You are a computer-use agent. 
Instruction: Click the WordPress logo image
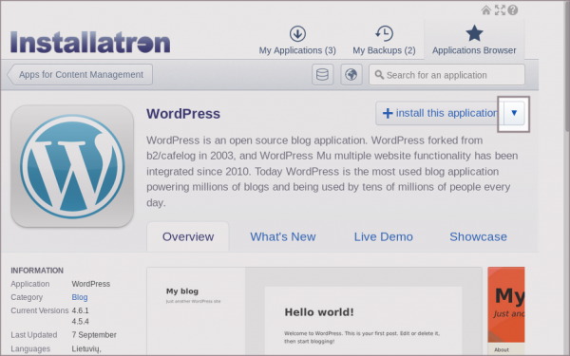pos(72,166)
